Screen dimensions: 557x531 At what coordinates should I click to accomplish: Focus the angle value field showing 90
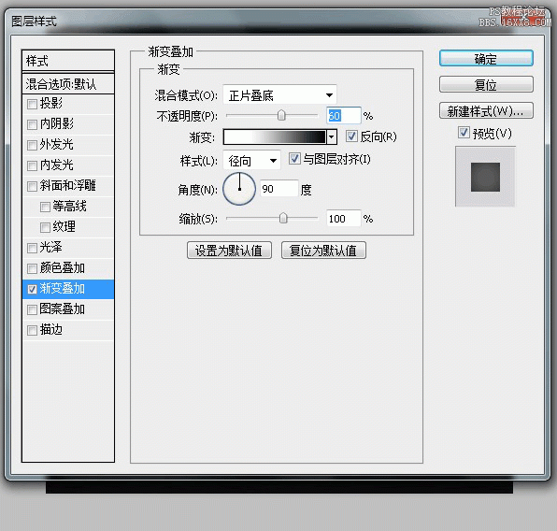279,188
